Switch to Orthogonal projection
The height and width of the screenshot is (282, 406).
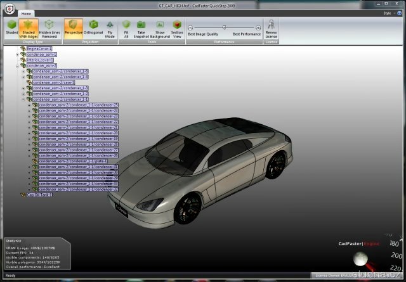click(x=93, y=28)
